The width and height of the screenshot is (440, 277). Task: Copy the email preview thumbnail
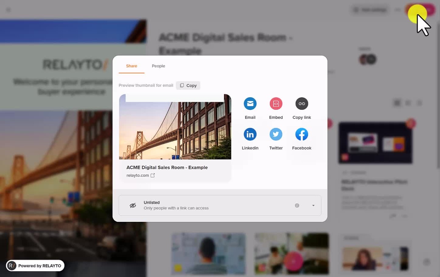click(x=188, y=86)
